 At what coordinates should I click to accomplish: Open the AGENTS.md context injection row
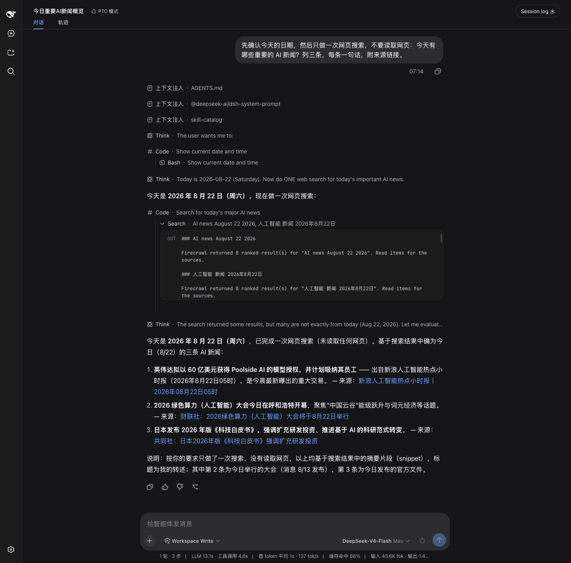(185, 88)
